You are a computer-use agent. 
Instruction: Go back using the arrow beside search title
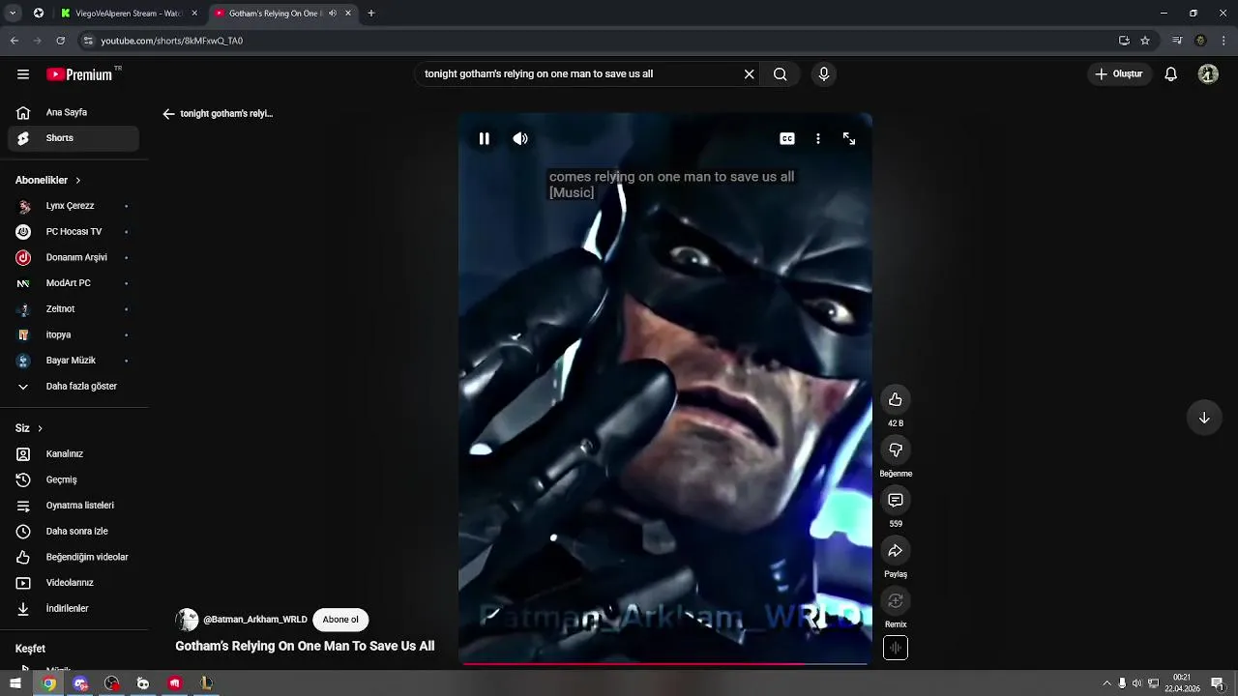click(x=168, y=114)
